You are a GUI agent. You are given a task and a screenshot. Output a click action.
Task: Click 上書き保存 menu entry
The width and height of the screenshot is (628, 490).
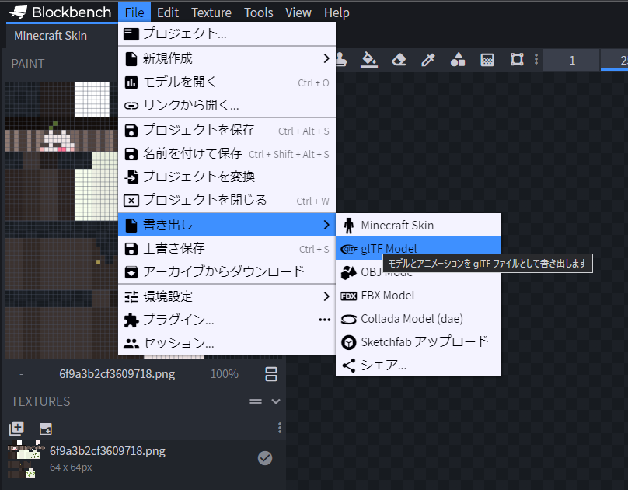[227, 248]
